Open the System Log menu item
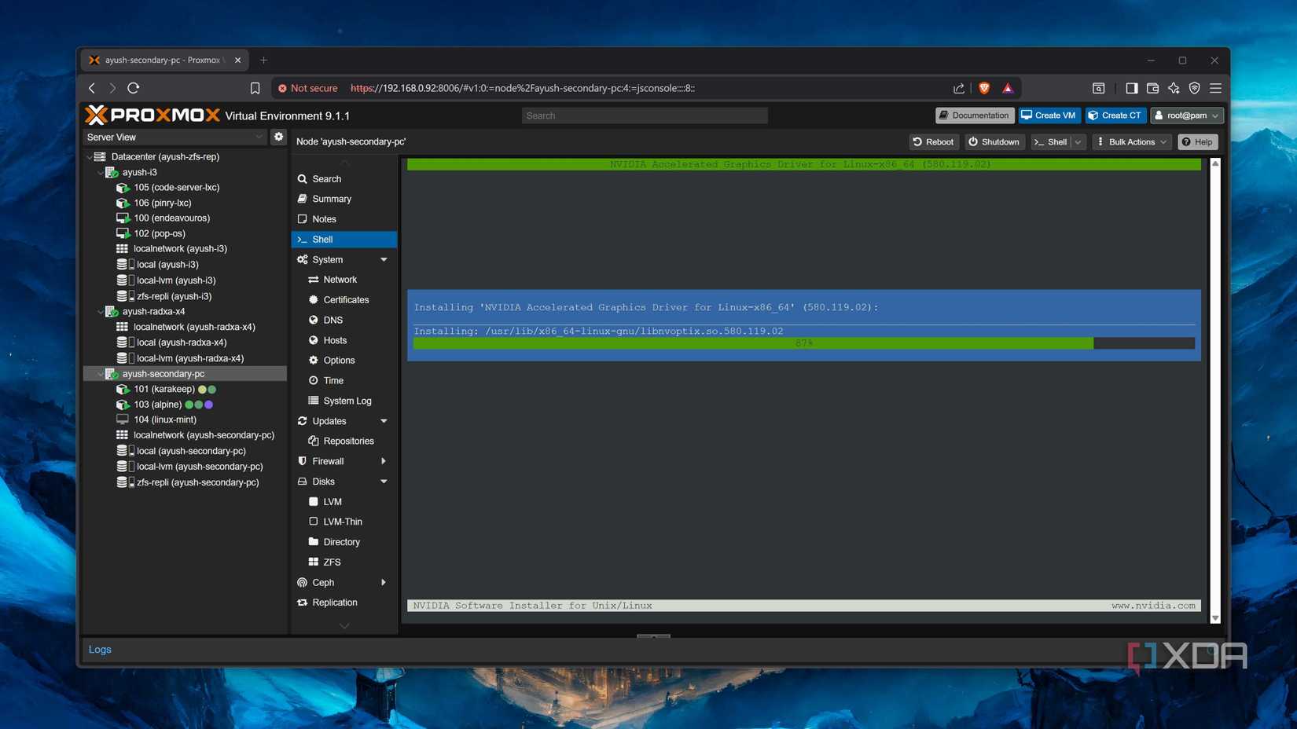This screenshot has height=729, width=1297. 344,401
